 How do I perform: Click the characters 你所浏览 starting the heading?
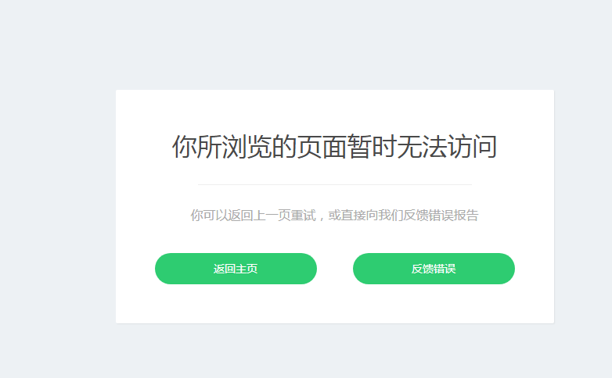point(221,147)
